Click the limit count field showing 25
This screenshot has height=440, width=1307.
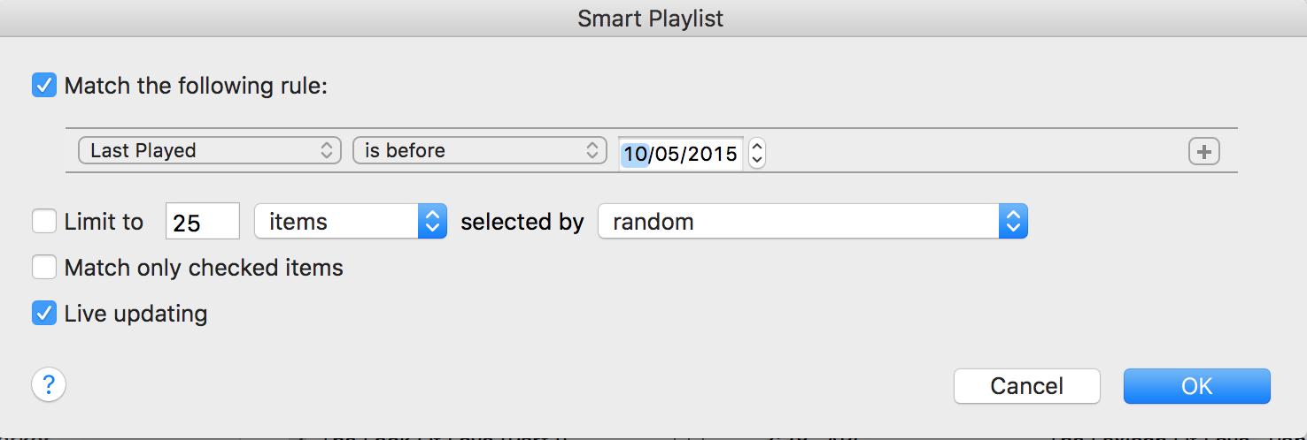point(202,222)
